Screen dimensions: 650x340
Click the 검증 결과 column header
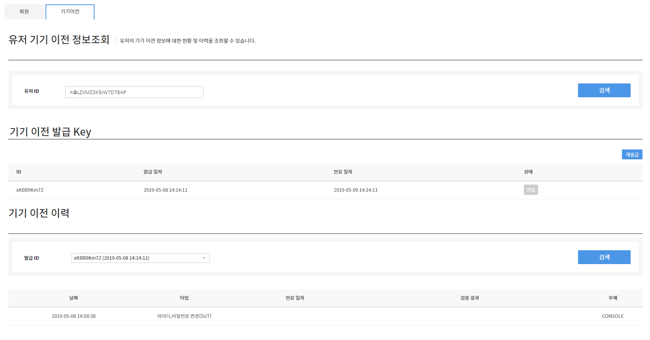(x=470, y=298)
